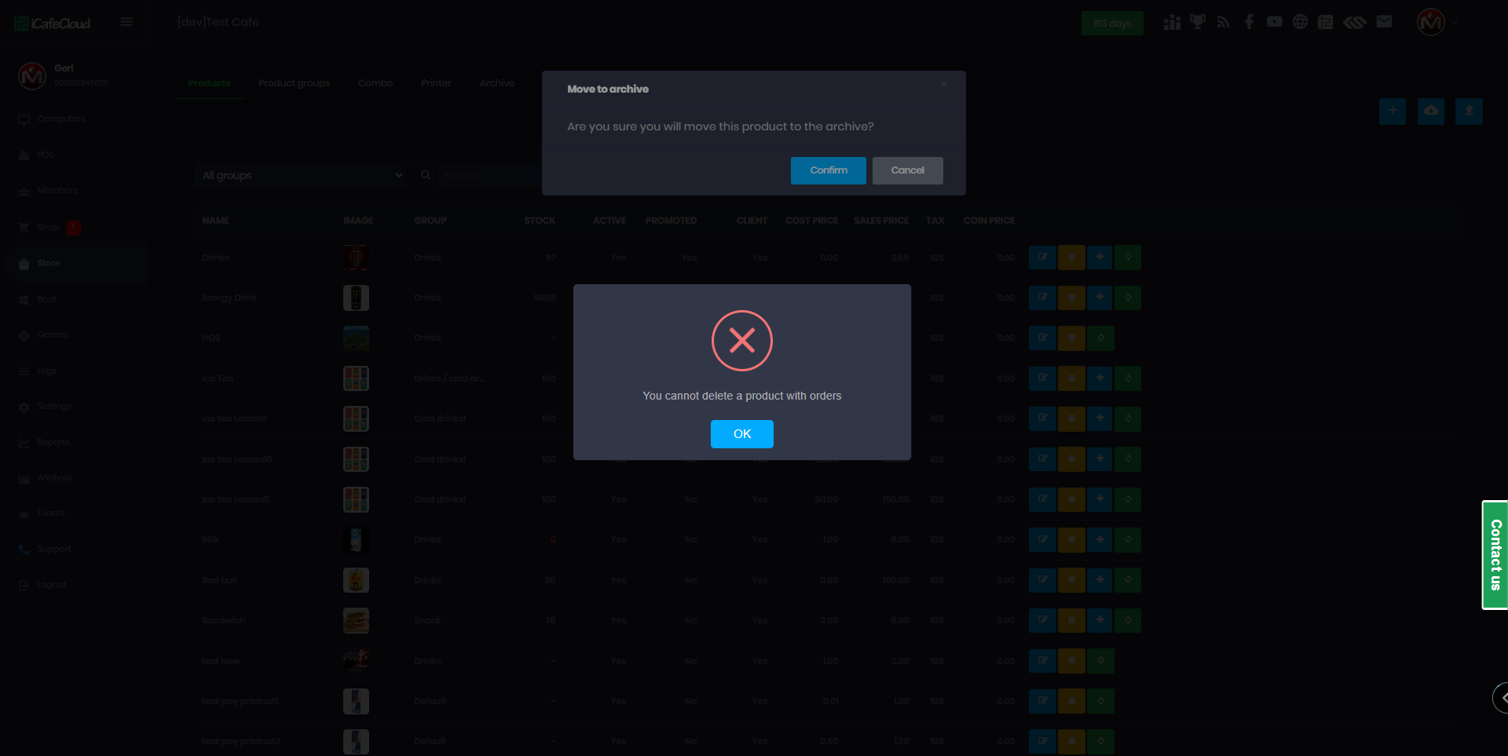
Task: Switch to the Product groups tab
Action: tap(294, 83)
